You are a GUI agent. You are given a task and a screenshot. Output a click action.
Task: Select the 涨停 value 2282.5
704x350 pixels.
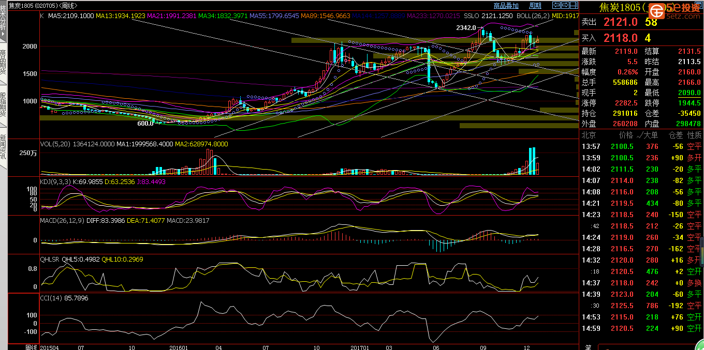[626, 103]
